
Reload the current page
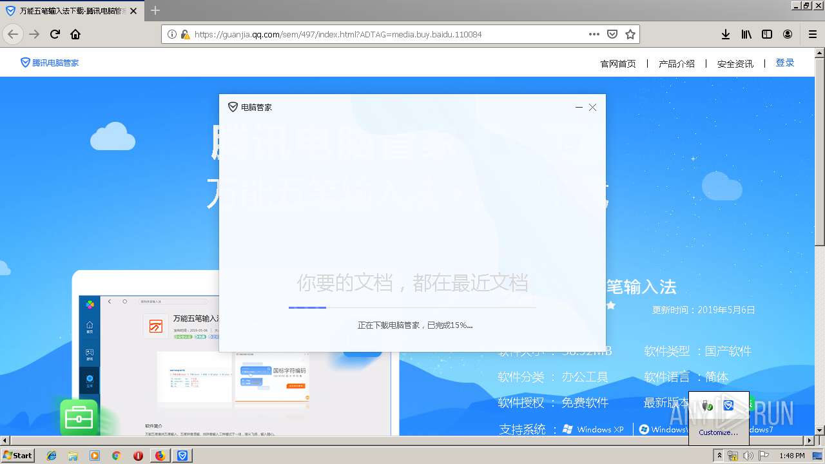(x=55, y=34)
